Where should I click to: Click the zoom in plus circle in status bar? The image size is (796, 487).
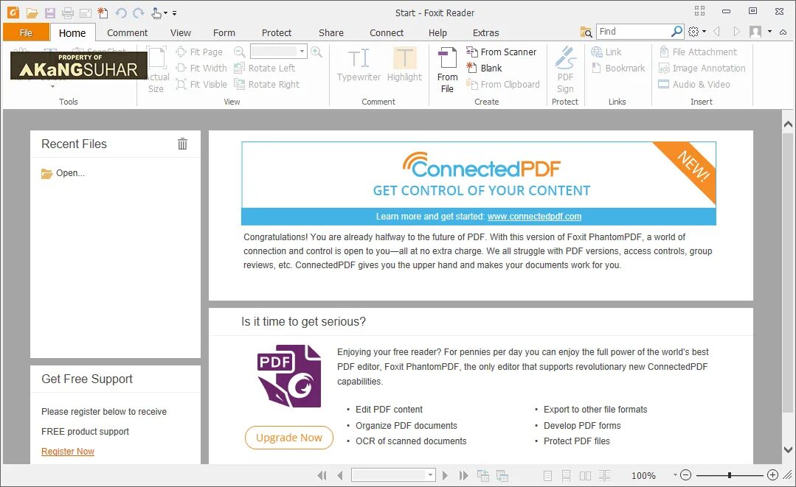pos(772,474)
